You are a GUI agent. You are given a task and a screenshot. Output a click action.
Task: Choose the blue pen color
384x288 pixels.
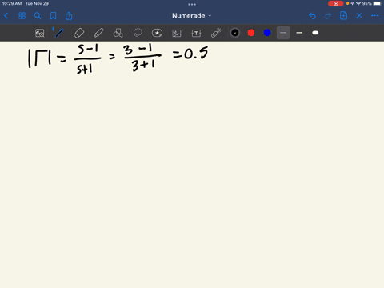tap(267, 33)
